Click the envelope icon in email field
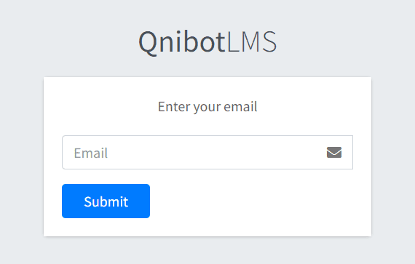 (x=334, y=153)
